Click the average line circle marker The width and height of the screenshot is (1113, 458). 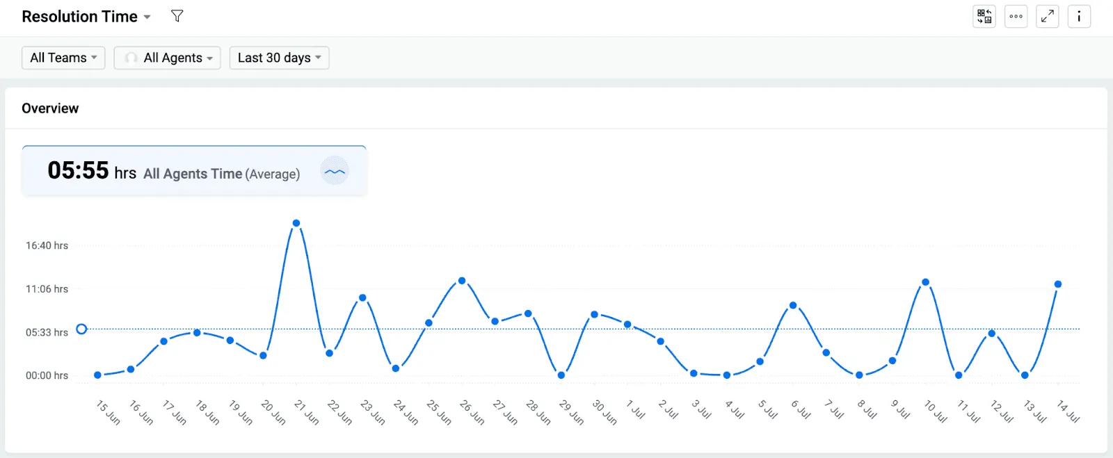(81, 329)
